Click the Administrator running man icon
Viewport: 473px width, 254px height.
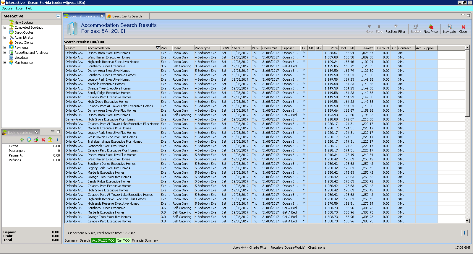pos(11,37)
